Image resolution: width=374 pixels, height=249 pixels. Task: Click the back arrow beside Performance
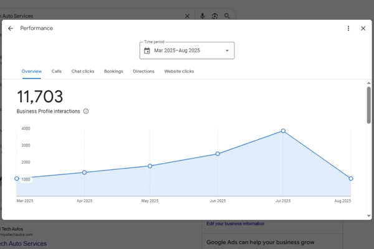pos(11,29)
